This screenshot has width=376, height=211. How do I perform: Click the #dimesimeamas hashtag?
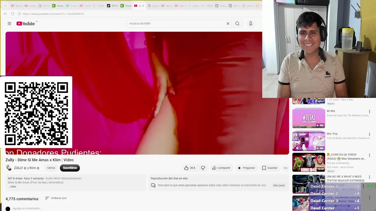click(x=71, y=178)
